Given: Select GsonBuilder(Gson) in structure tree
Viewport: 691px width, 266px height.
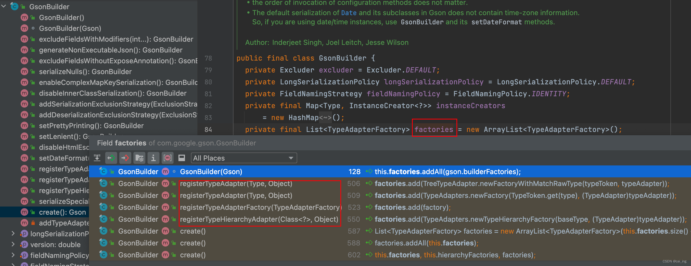Looking at the screenshot, I should [x=70, y=28].
